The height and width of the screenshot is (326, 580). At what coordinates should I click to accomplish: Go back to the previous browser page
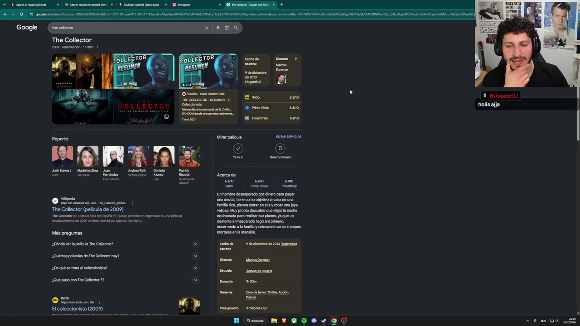[5, 14]
